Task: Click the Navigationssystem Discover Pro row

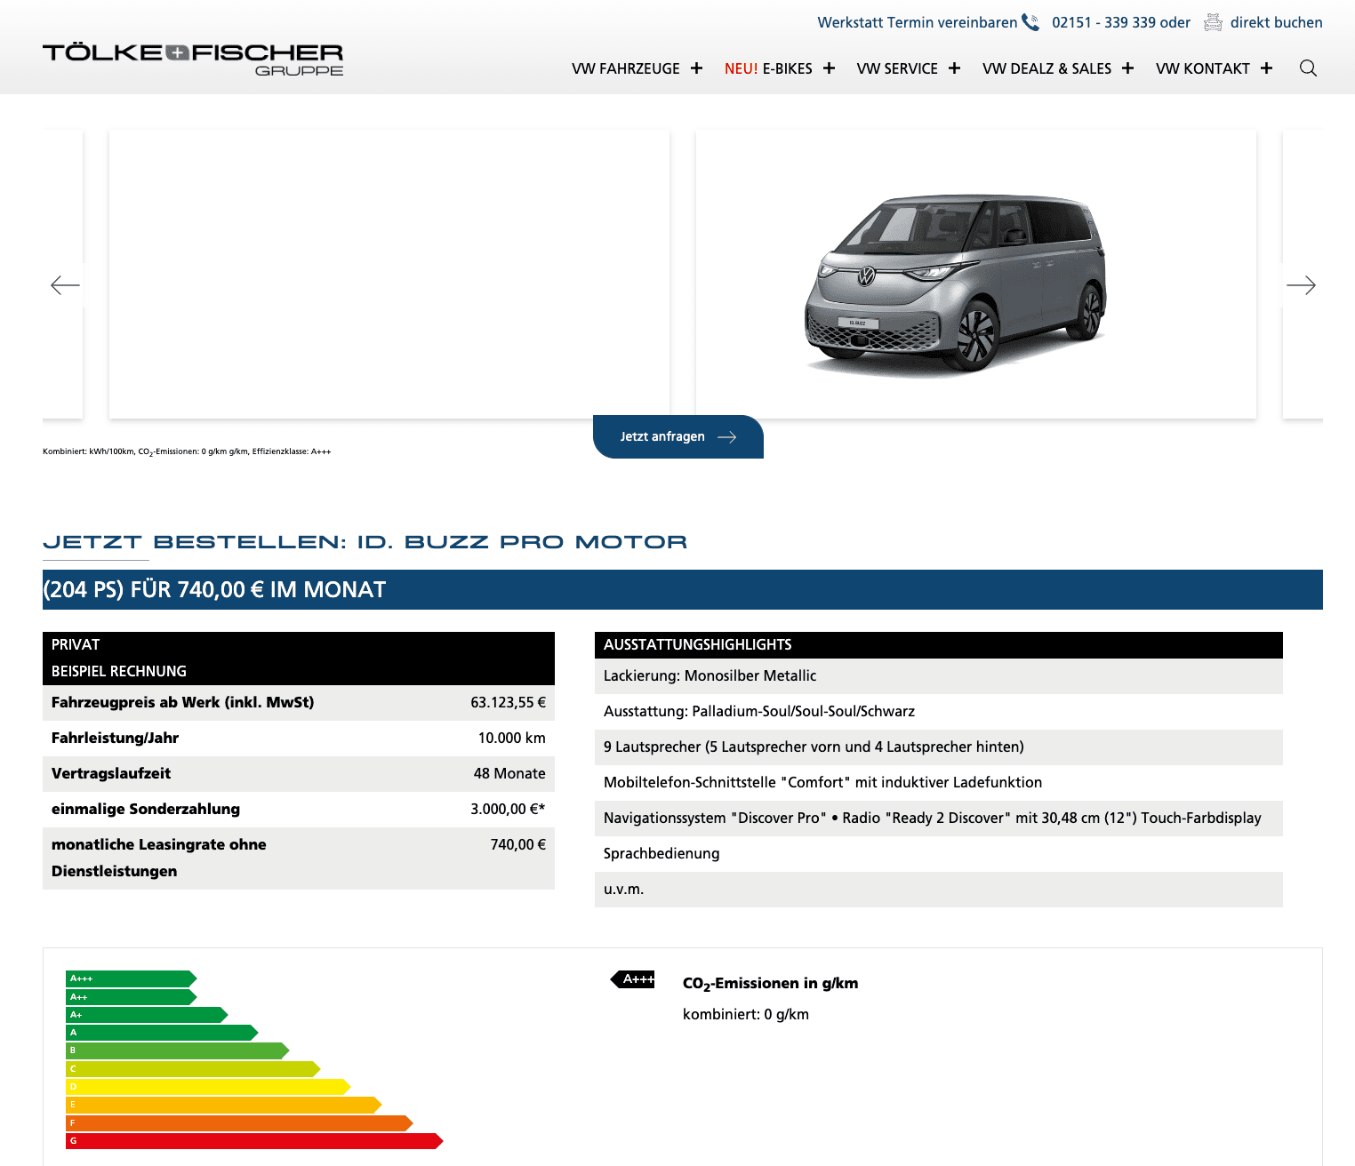Action: tap(939, 819)
